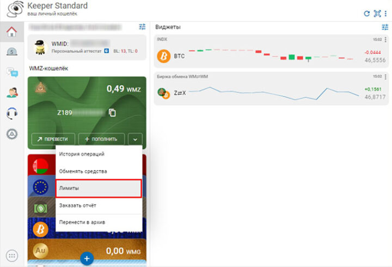The width and height of the screenshot is (392, 267).
Task: Click the Z⇄X line chart
Action: point(274,93)
